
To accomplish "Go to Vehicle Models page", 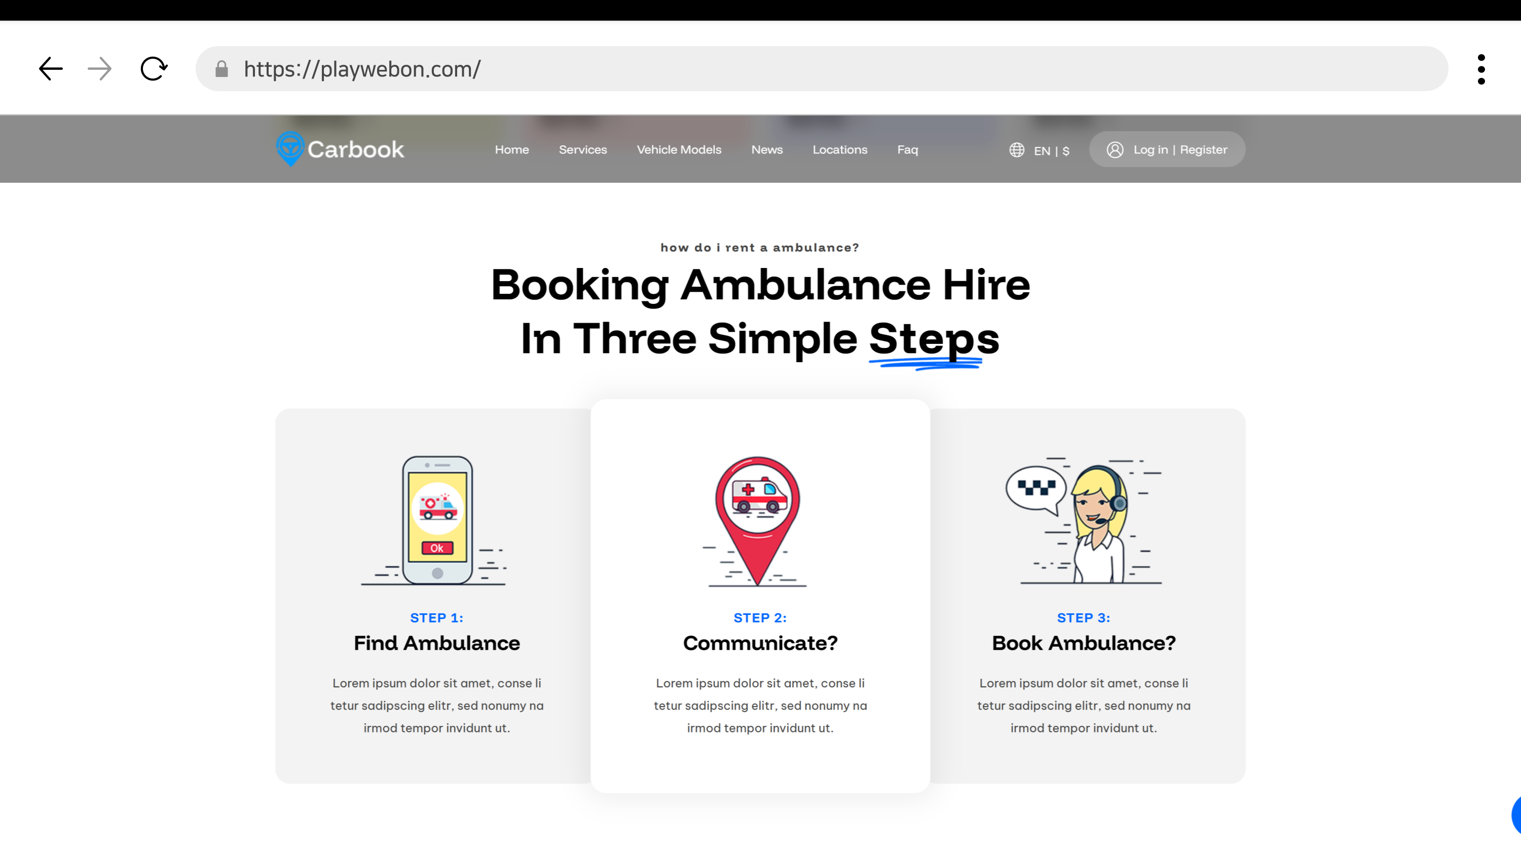I will tap(679, 150).
